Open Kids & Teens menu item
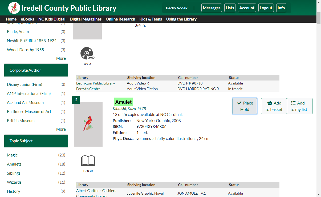The image size is (321, 197). (151, 19)
